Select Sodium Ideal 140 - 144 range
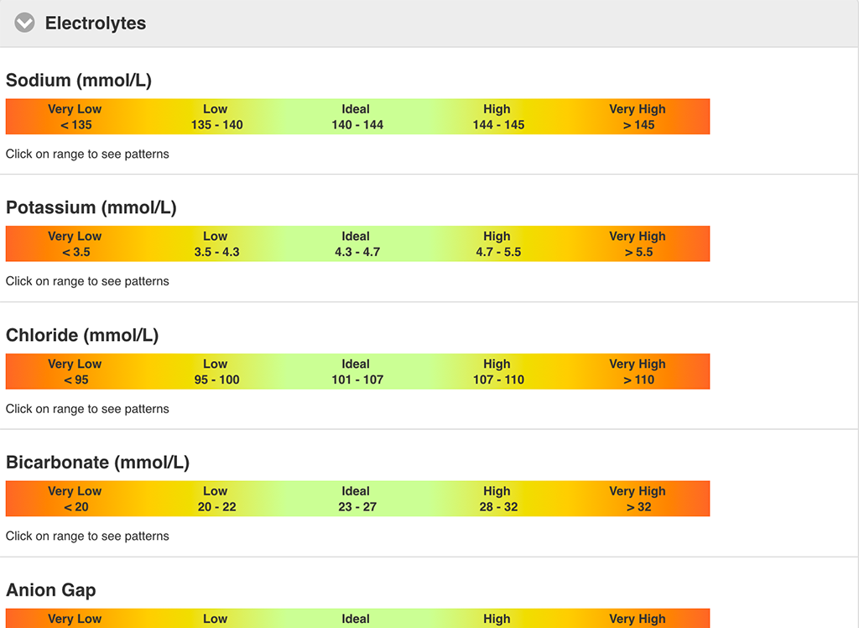Viewport: 859px width, 628px height. 357,117
